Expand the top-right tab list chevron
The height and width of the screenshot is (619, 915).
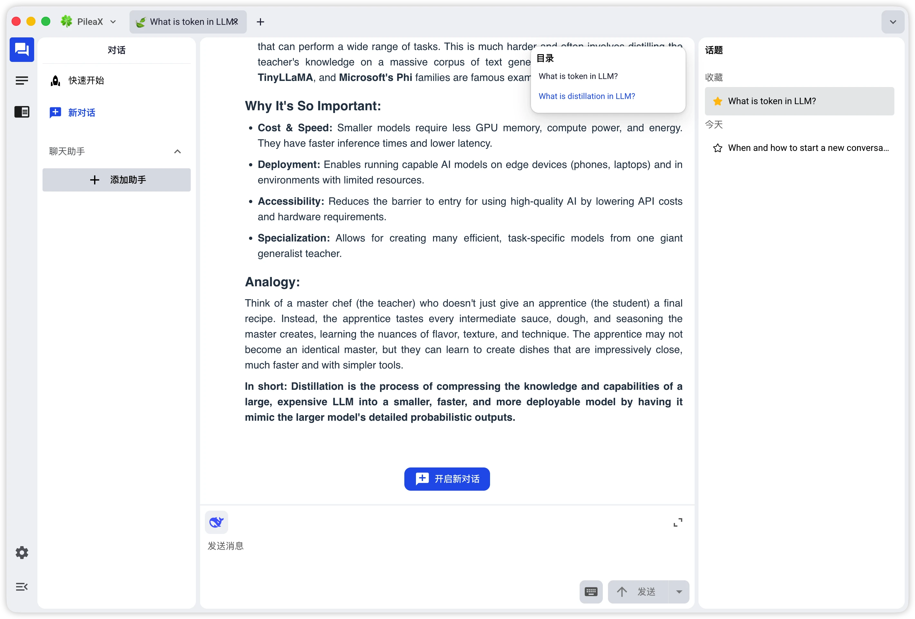click(x=892, y=22)
